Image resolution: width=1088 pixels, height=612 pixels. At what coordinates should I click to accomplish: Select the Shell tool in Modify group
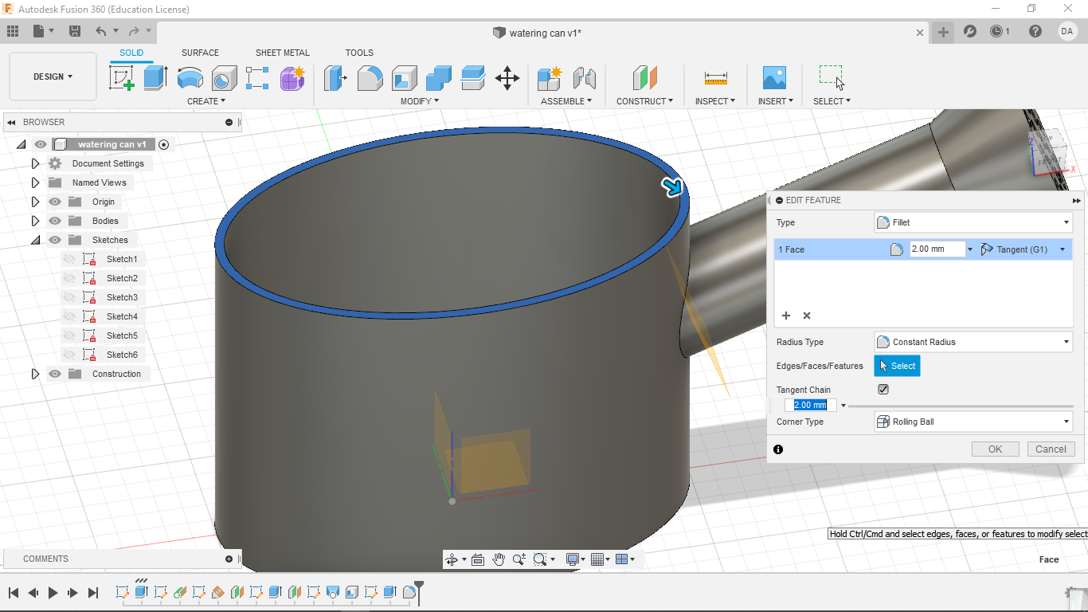coord(404,78)
